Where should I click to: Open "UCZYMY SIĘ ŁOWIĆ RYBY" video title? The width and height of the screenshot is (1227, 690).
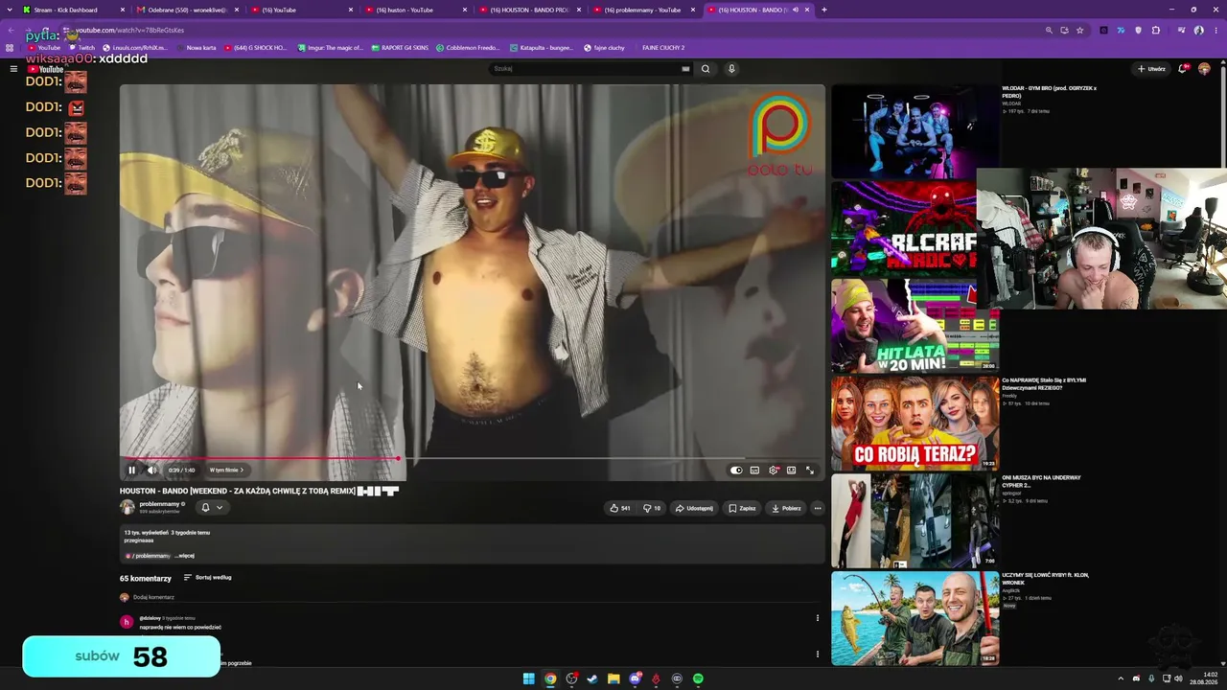(1046, 578)
